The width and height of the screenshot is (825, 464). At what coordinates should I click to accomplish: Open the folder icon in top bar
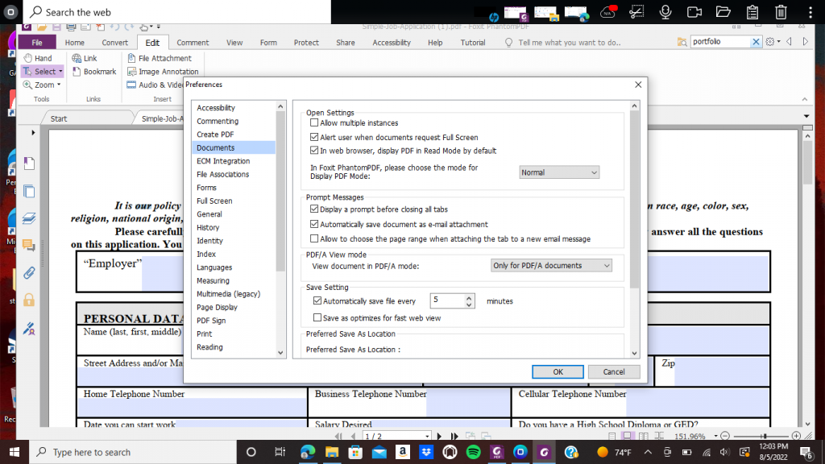point(723,11)
